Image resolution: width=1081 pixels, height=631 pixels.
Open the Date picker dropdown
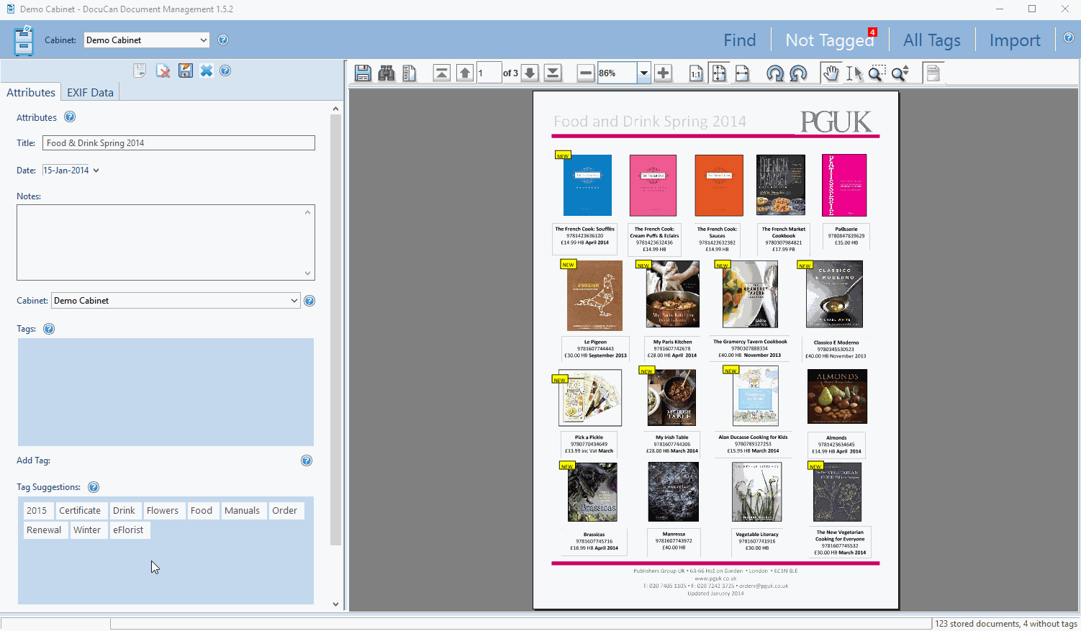point(96,171)
